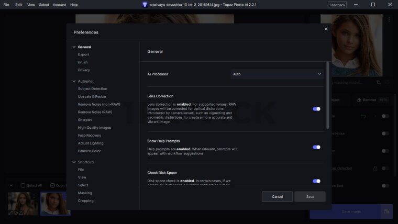
Task: Close the Preferences dialog with the X icon
Action: tap(326, 29)
